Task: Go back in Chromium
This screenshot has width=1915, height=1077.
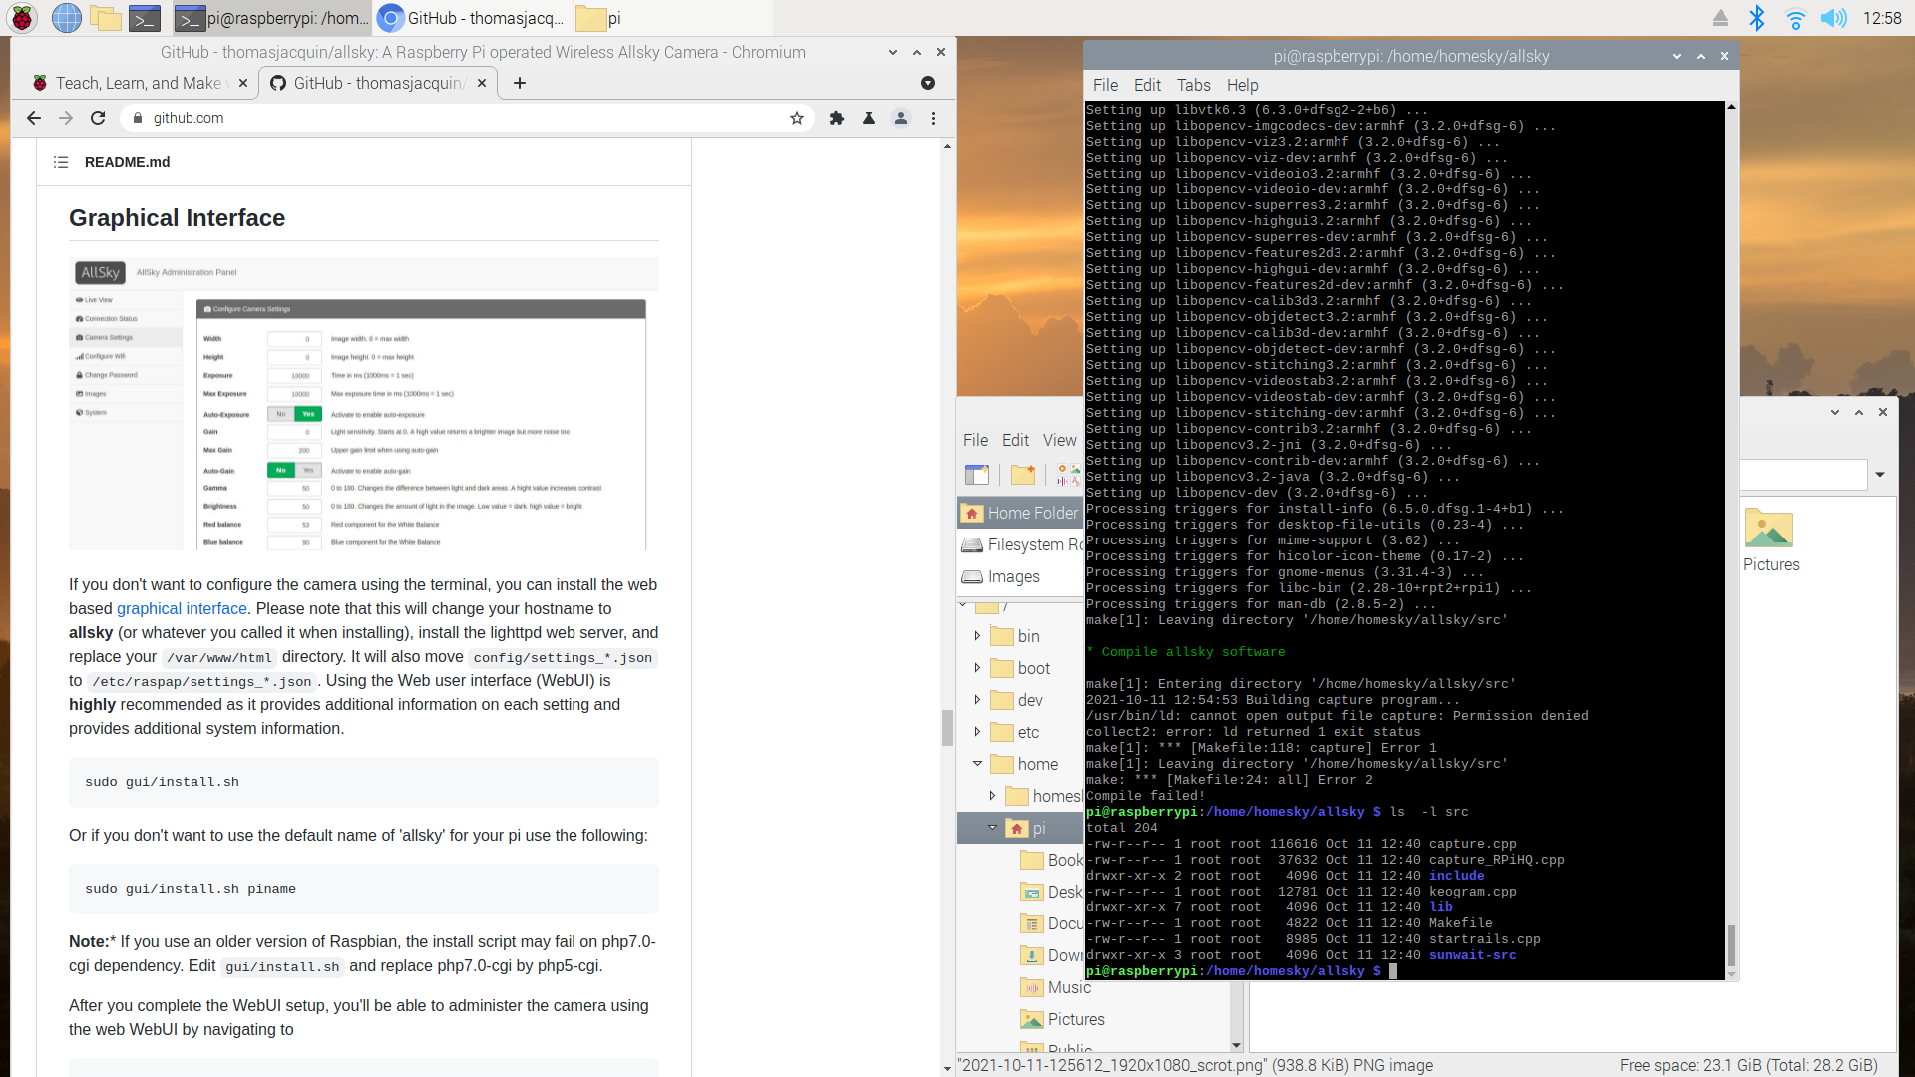Action: tap(34, 118)
